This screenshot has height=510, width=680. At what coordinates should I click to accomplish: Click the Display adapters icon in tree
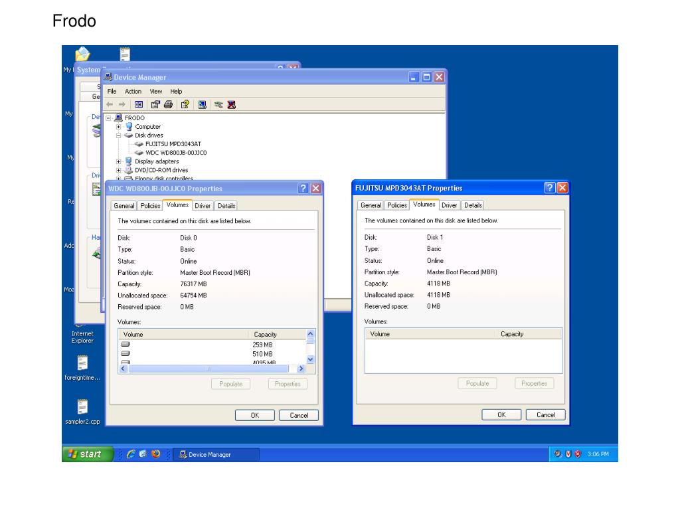[128, 161]
